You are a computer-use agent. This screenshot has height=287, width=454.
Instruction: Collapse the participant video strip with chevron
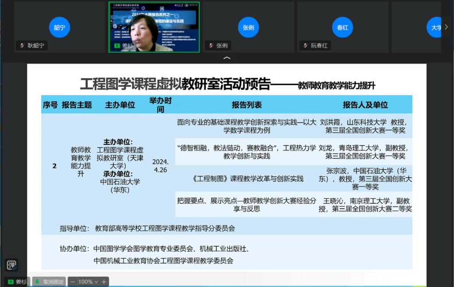click(227, 58)
